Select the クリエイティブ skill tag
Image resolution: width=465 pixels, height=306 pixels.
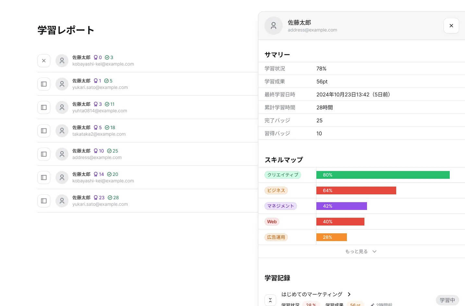tap(283, 175)
